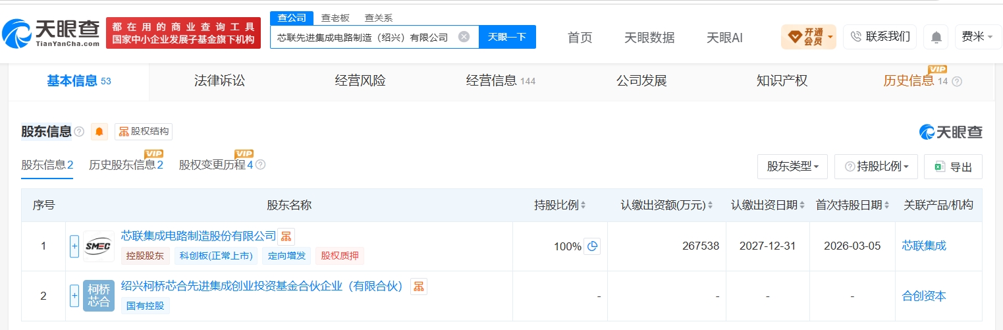
Task: Open the 股东类型 dropdown filter
Action: pos(793,167)
